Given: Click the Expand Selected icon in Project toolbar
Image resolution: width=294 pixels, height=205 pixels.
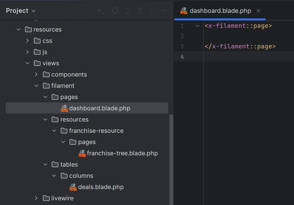Looking at the screenshot, I should pyautogui.click(x=127, y=11).
